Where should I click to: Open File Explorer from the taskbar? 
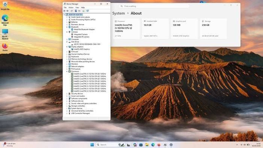[147, 145]
